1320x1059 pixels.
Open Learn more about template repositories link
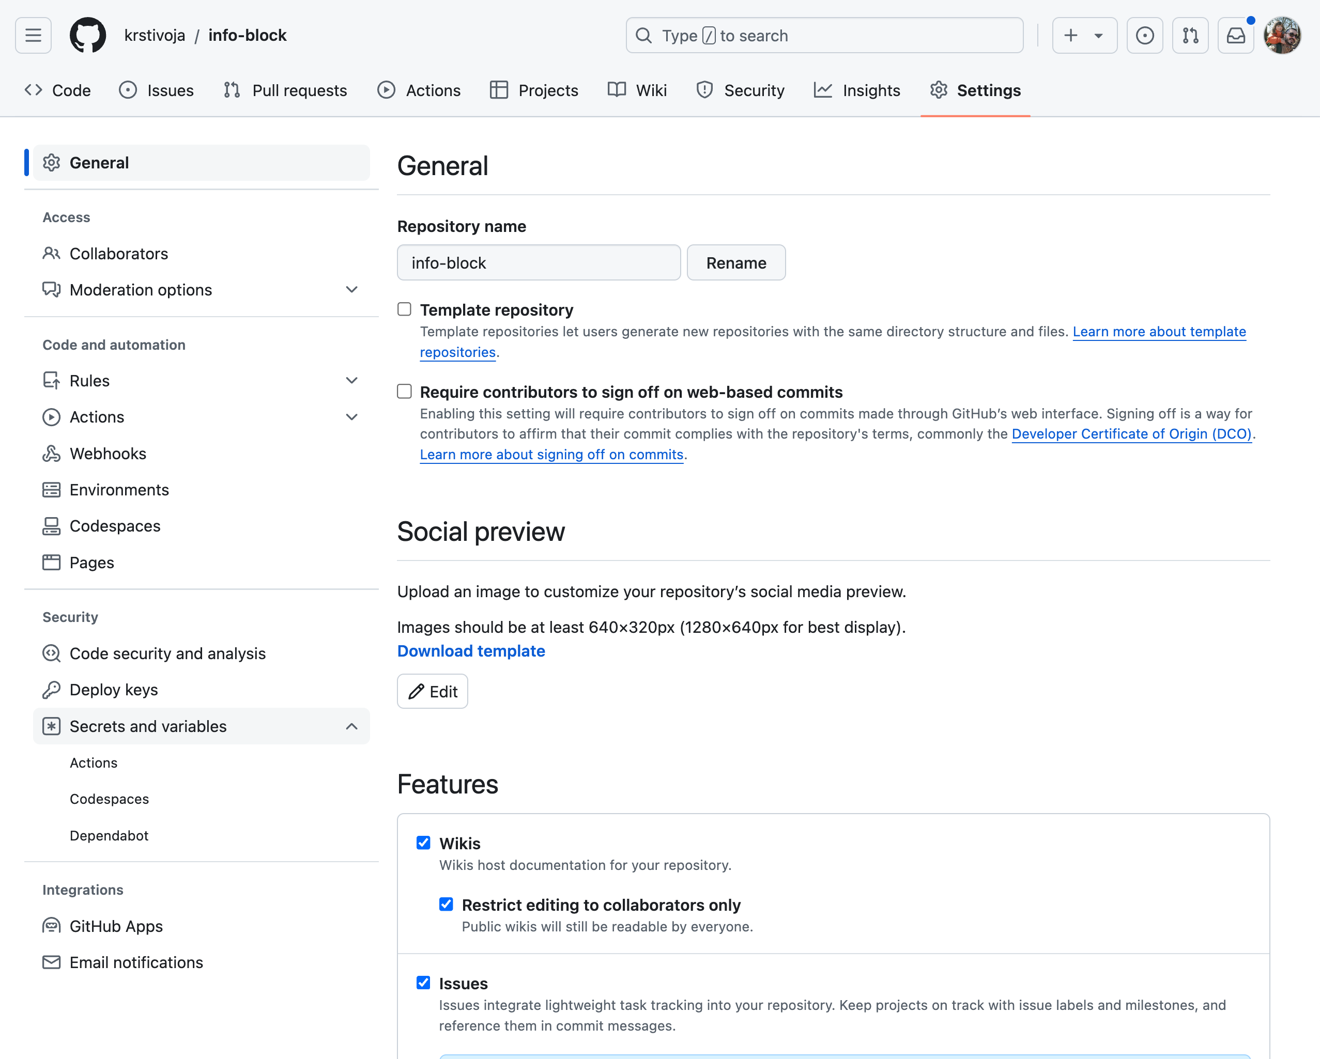click(x=1159, y=332)
